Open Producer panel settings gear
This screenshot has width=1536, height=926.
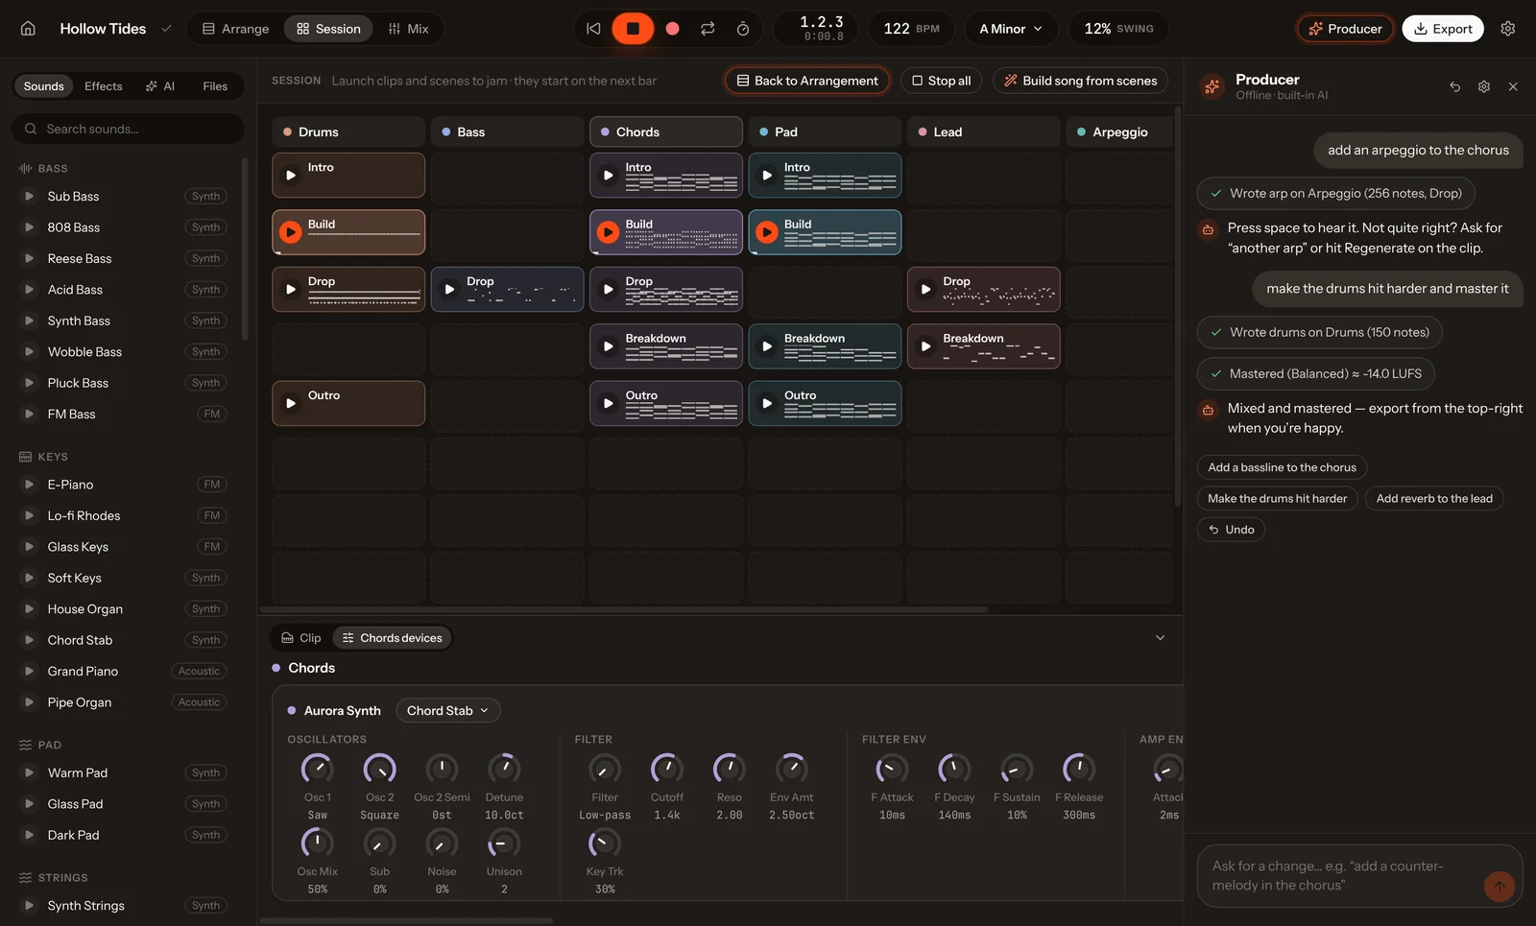pos(1484,86)
